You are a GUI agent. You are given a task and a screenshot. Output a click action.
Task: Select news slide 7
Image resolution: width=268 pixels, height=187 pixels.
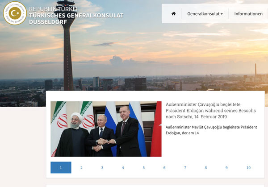(185, 167)
